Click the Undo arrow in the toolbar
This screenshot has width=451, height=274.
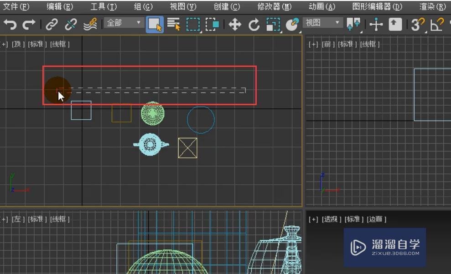[10, 25]
